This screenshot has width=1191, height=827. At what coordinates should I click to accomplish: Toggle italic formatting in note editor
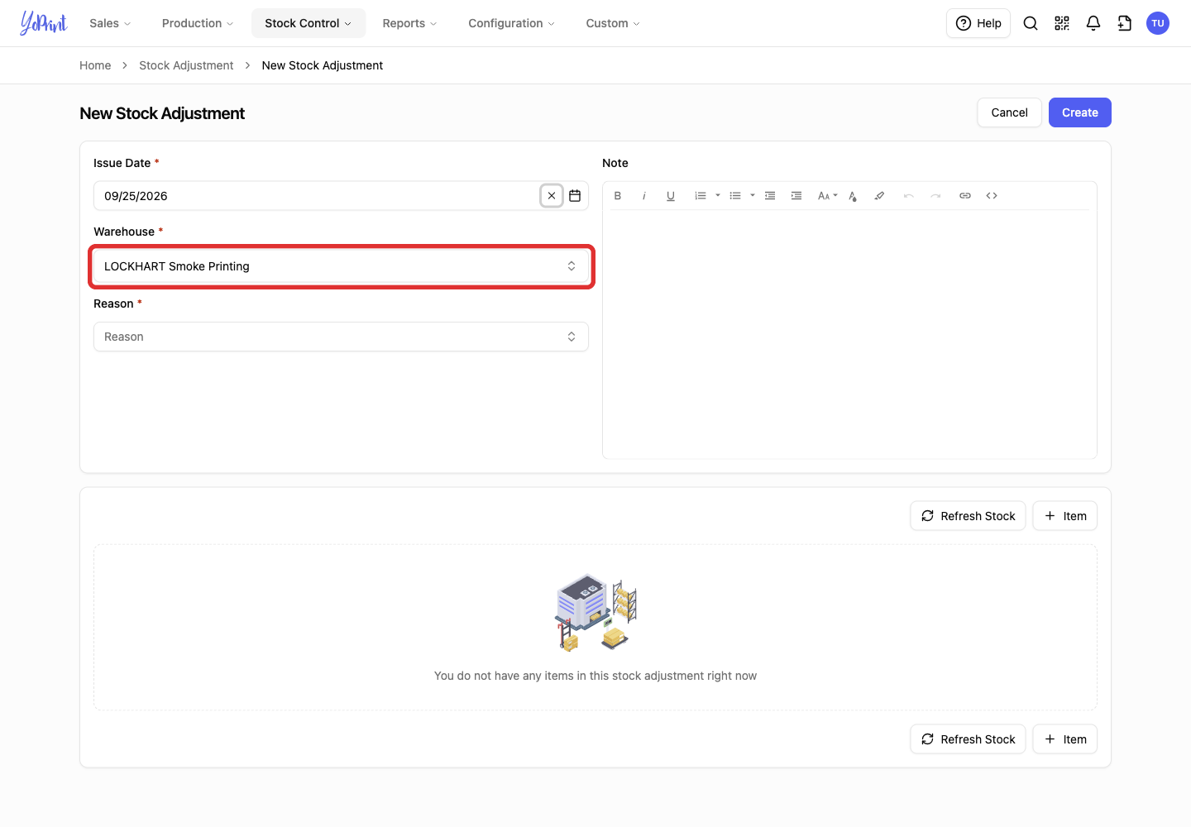tap(644, 196)
